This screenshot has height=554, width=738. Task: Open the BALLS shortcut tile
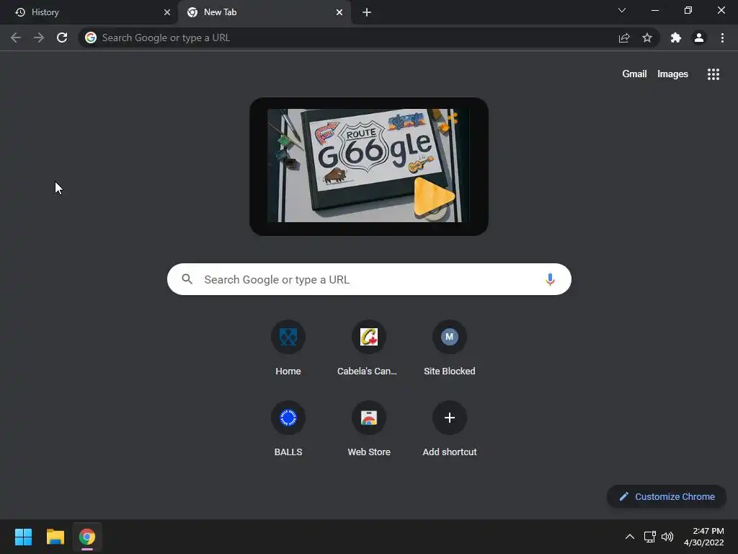pyautogui.click(x=288, y=429)
